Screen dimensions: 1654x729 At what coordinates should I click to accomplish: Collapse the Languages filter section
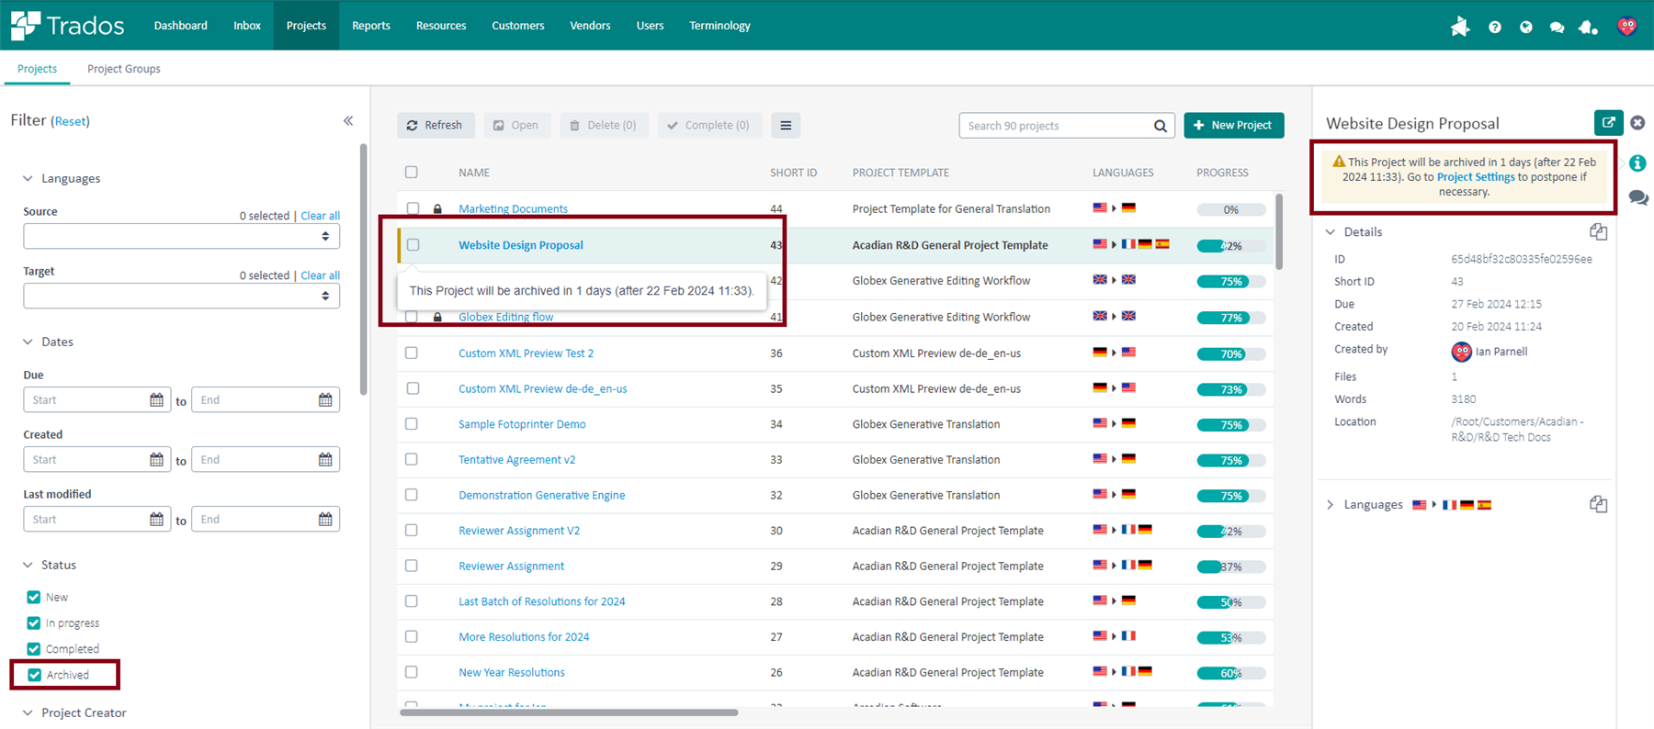28,178
